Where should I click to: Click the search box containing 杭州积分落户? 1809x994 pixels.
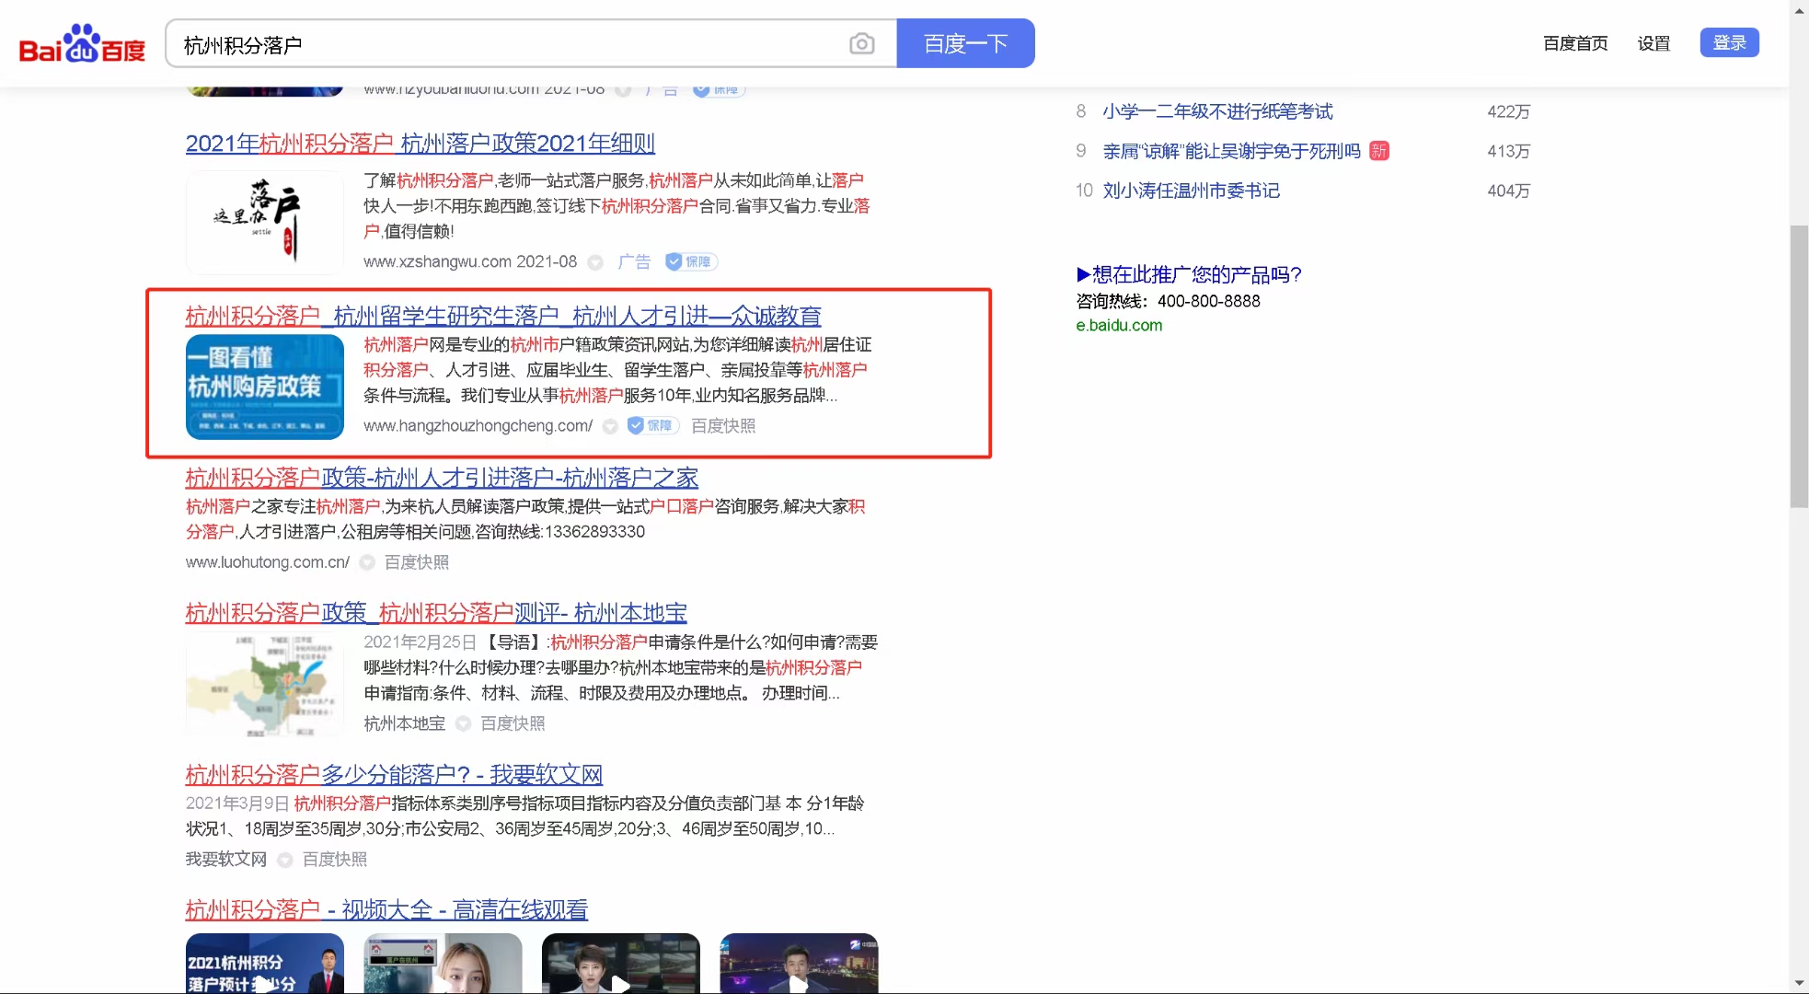531,43
